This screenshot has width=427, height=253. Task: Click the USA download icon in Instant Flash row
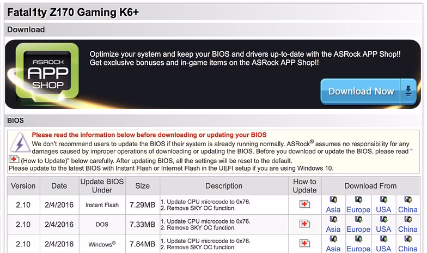[x=383, y=200]
